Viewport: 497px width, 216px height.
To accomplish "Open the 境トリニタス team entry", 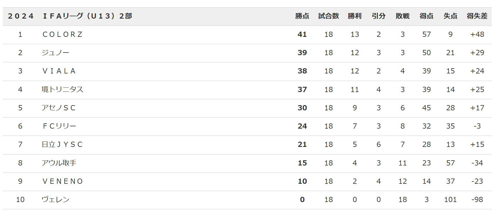I will 62,89.
